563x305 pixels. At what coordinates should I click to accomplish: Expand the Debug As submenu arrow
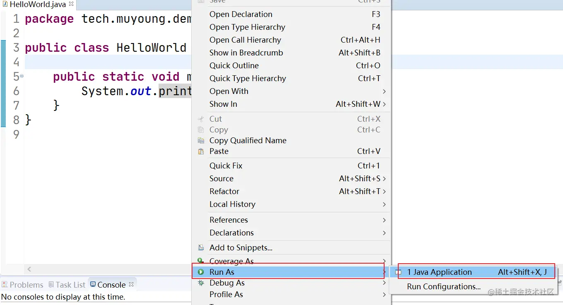click(x=384, y=283)
